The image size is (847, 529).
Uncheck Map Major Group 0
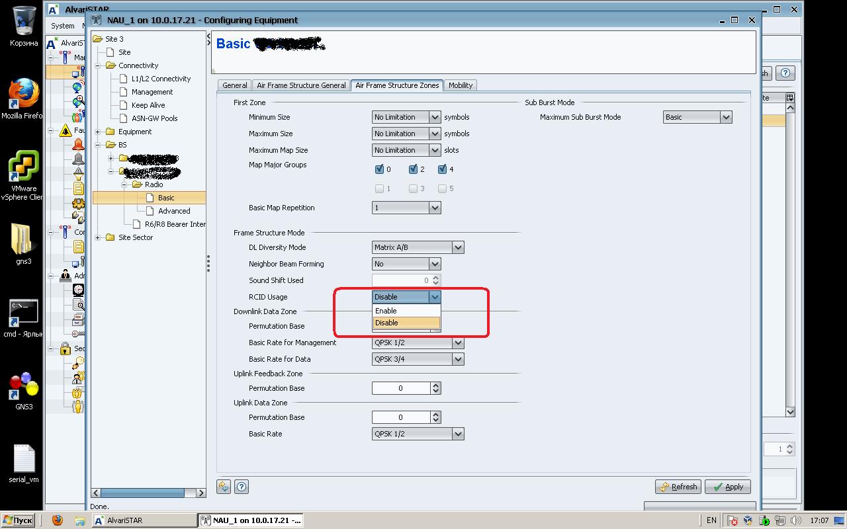(x=380, y=169)
